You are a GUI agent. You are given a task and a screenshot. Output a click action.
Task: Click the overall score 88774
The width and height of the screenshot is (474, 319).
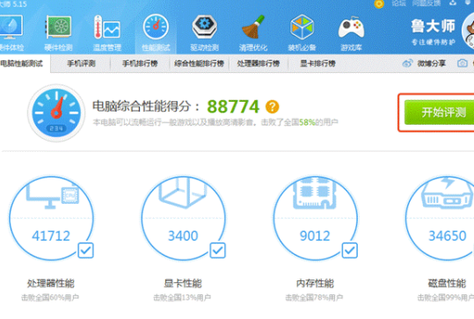tap(233, 106)
